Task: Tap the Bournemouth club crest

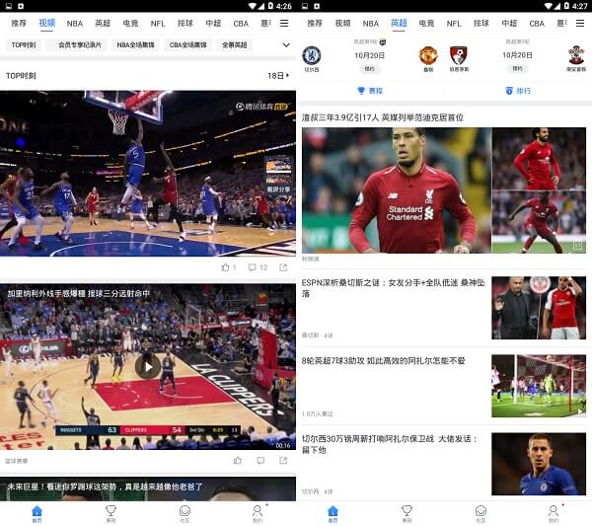Action: [459, 55]
